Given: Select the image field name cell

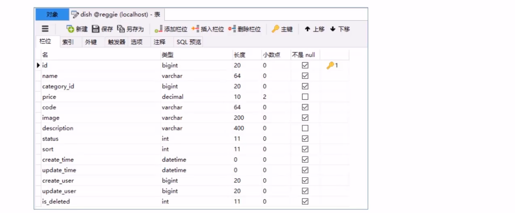Looking at the screenshot, I should [100, 118].
